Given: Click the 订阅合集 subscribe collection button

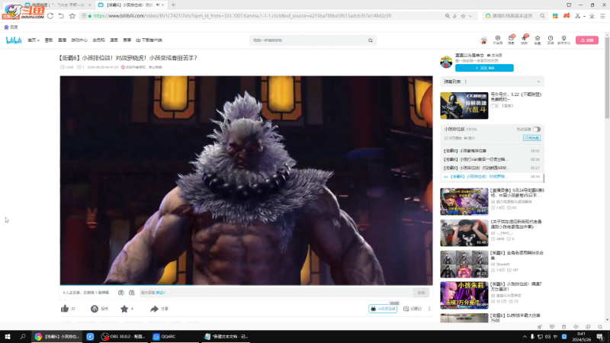Looking at the screenshot, I should tap(531, 138).
